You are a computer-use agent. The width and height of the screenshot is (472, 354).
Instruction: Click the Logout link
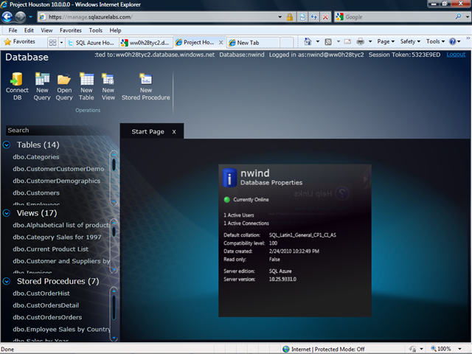pos(456,55)
